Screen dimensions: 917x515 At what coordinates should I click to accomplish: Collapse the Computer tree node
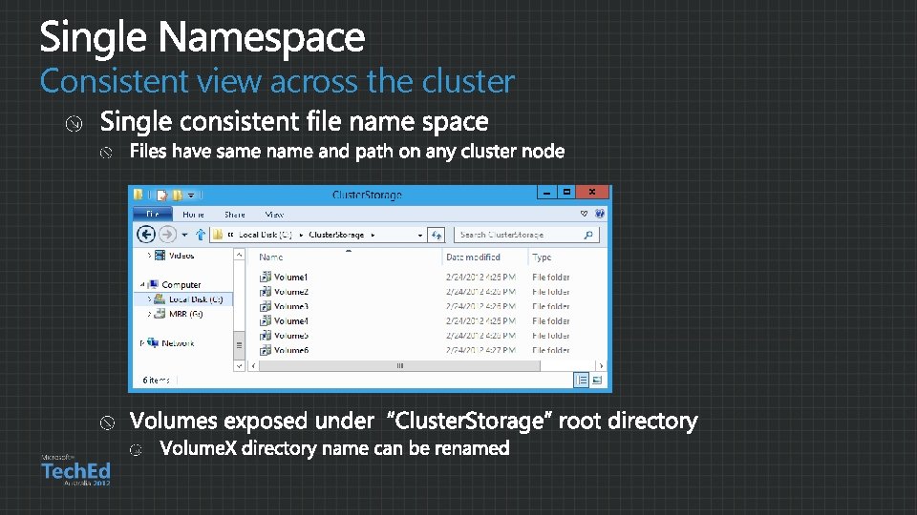coord(142,285)
